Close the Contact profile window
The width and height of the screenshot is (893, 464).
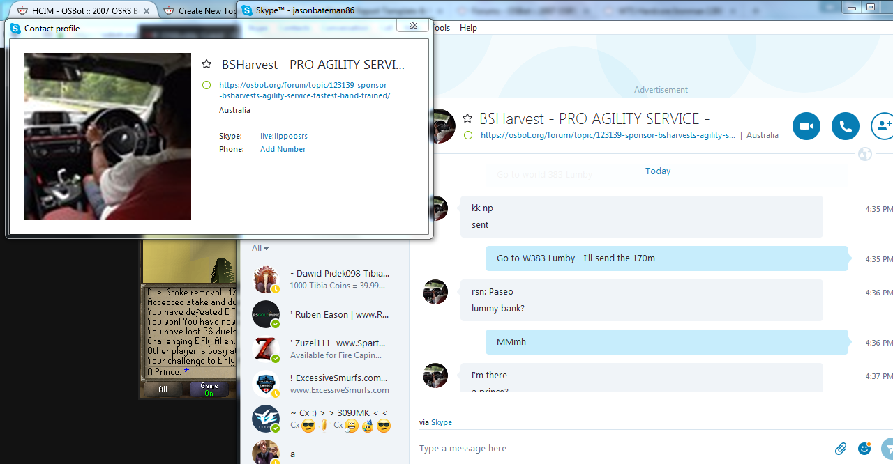pyautogui.click(x=412, y=25)
